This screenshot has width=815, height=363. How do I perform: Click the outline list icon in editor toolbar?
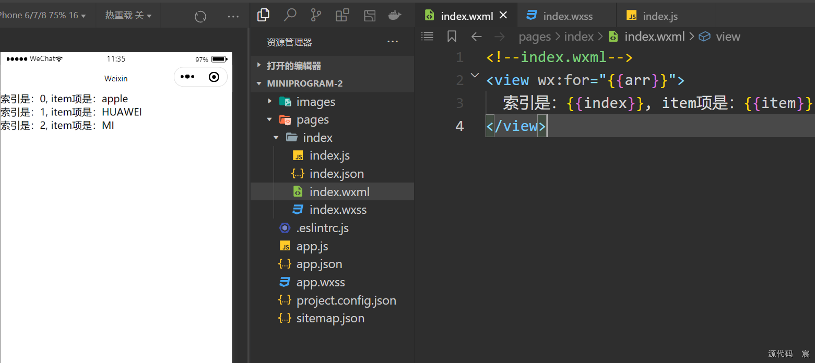click(428, 36)
